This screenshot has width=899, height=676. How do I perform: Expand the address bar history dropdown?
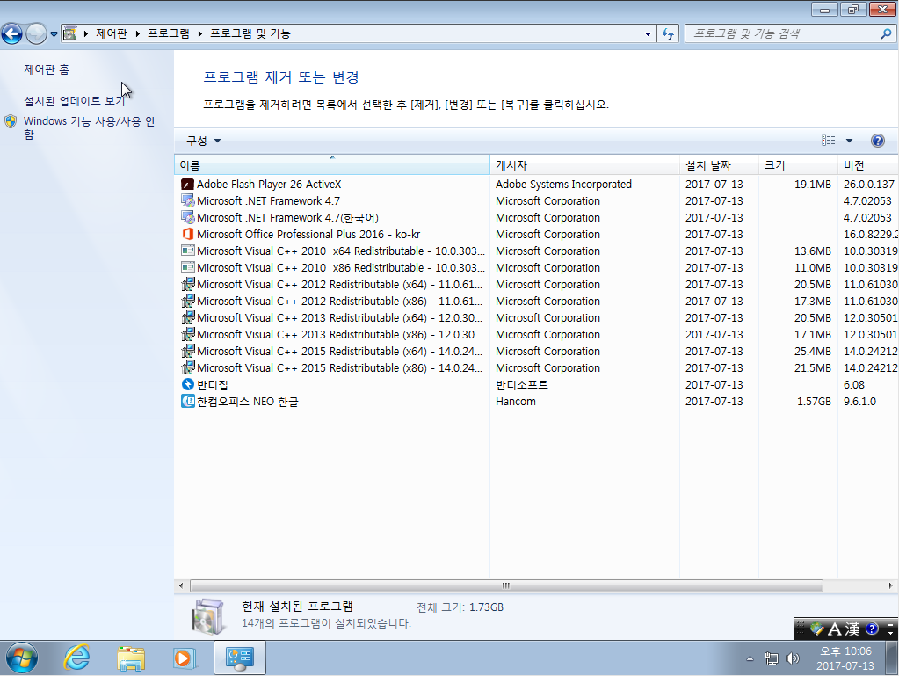(648, 33)
